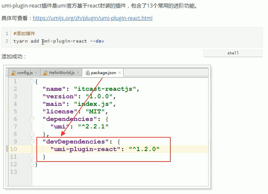Click the "license" key

(x=60, y=112)
